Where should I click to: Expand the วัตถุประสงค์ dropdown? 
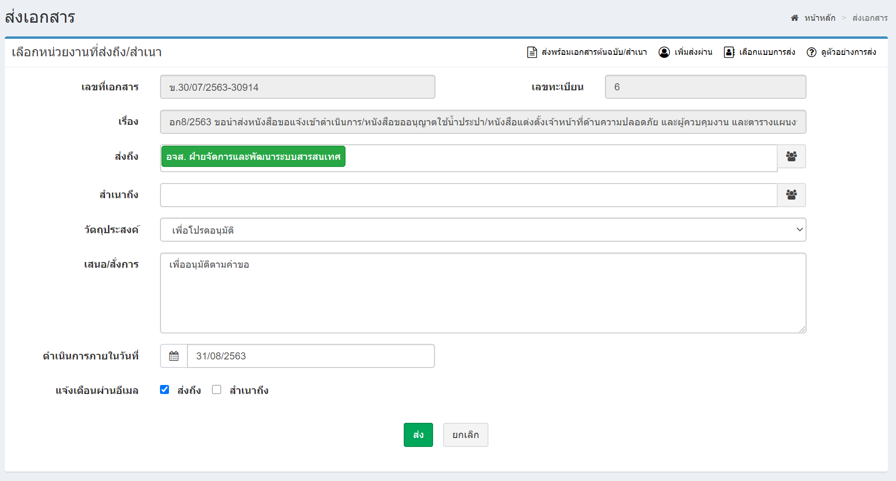[x=483, y=230]
